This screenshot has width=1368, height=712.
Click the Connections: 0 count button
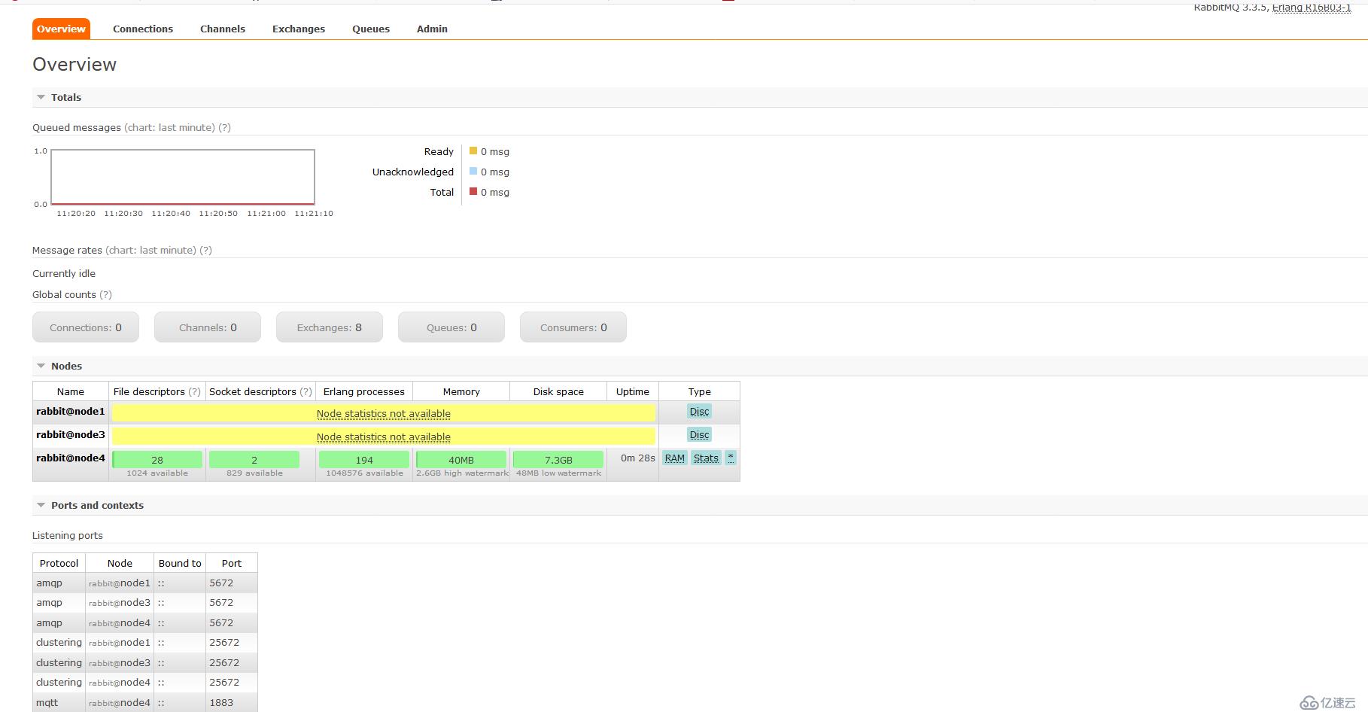86,327
